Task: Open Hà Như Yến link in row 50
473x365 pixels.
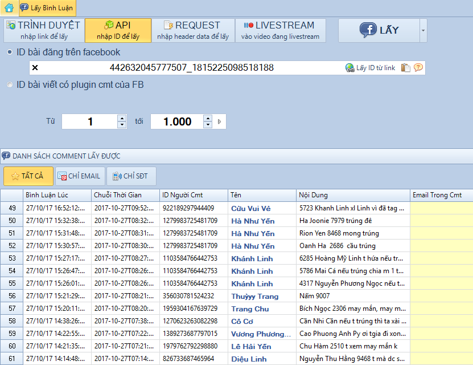Action: pos(253,221)
